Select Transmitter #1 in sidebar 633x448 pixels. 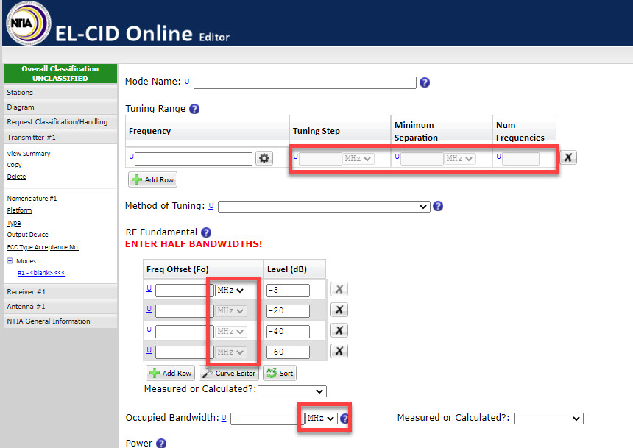60,138
